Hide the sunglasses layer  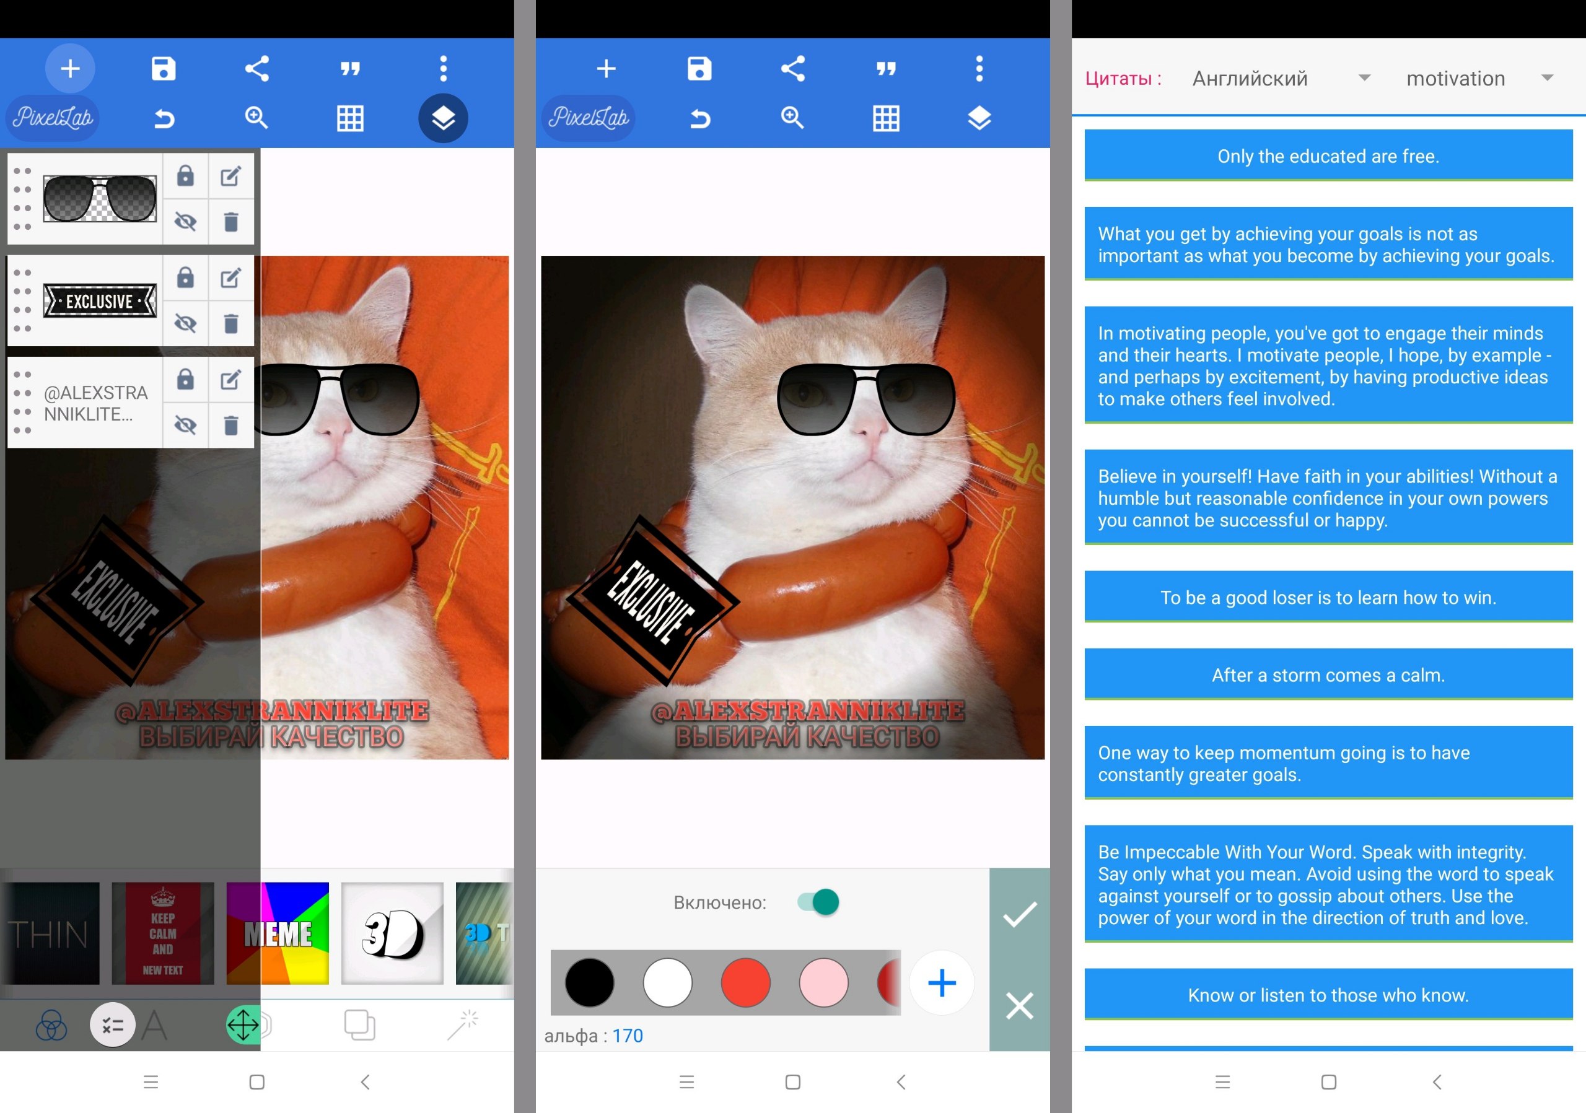(x=185, y=222)
